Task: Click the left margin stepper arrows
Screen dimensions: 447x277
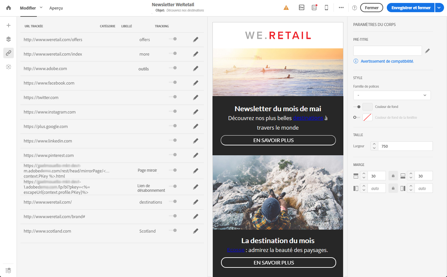Action: point(364,189)
